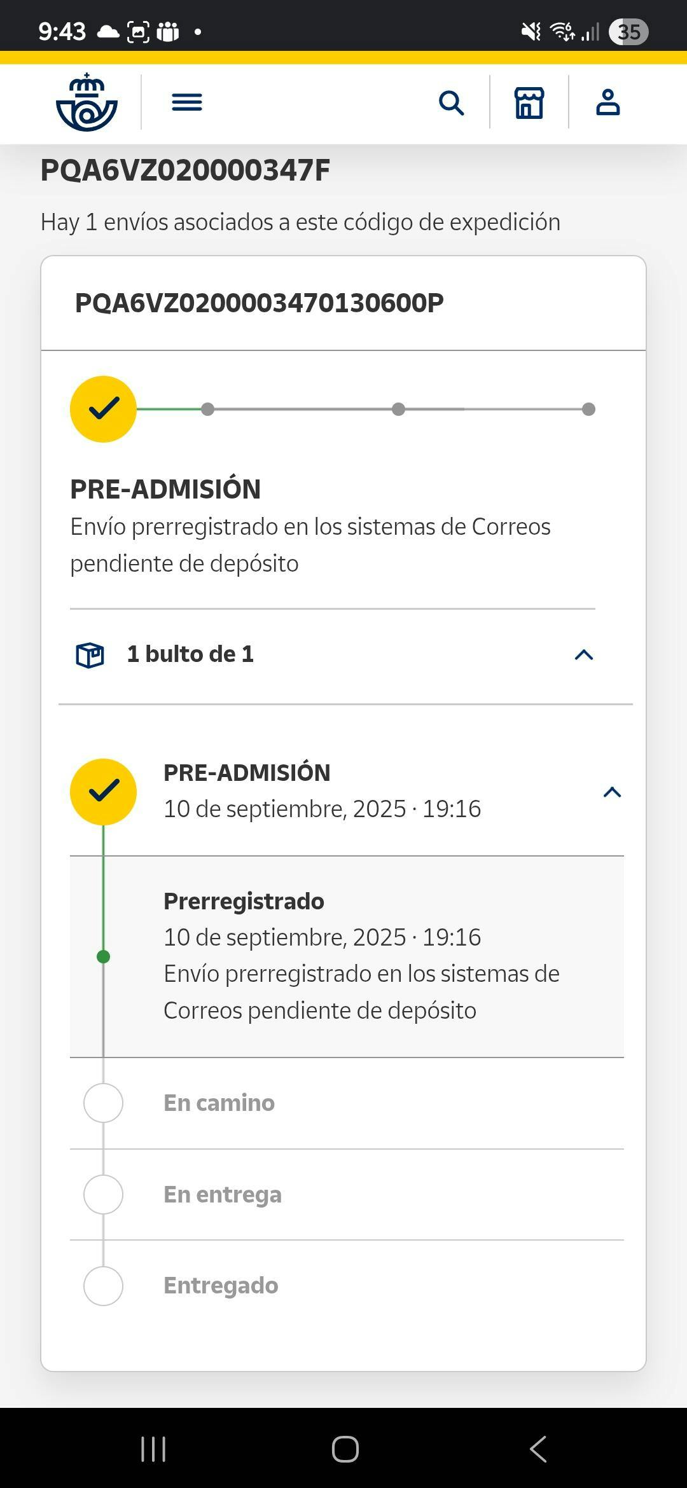Open Android recent apps button
This screenshot has height=1488, width=687.
[153, 1449]
